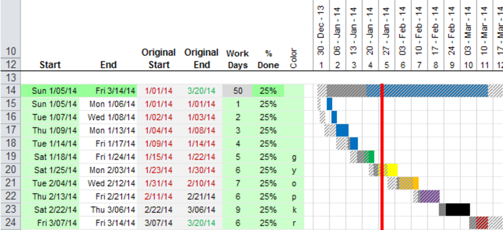Select row header 24
Image resolution: width=503 pixels, height=230 pixels.
click(x=10, y=223)
